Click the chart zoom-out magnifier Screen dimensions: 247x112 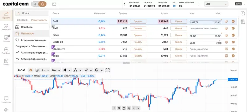tap(119, 108)
